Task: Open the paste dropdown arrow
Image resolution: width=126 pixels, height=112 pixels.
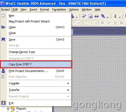Action: [76, 17]
